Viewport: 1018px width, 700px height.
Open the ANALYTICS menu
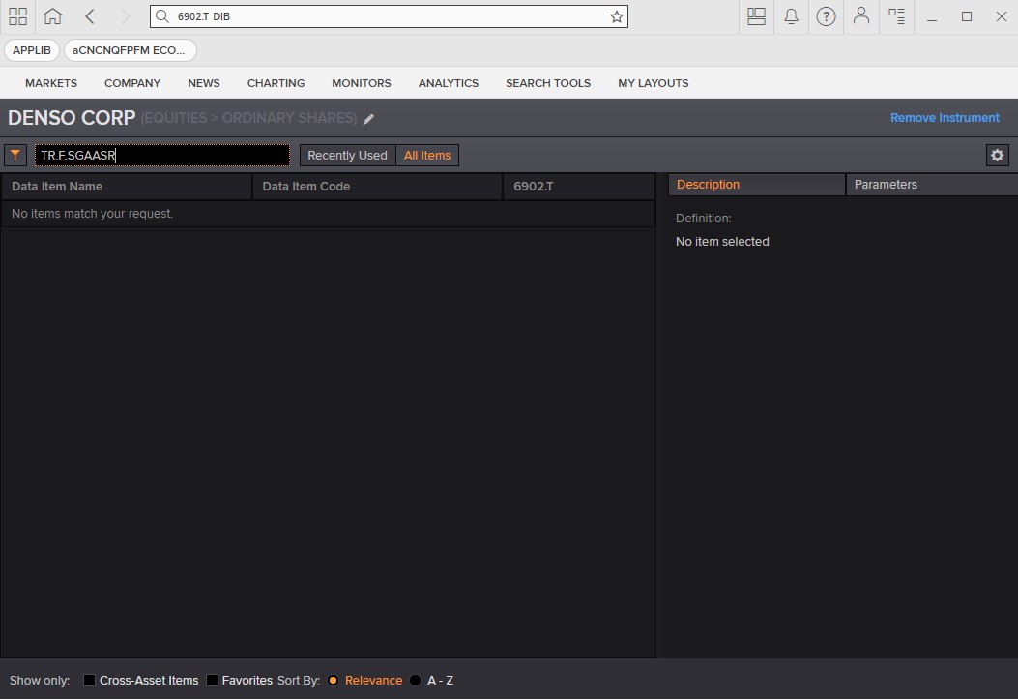tap(449, 83)
